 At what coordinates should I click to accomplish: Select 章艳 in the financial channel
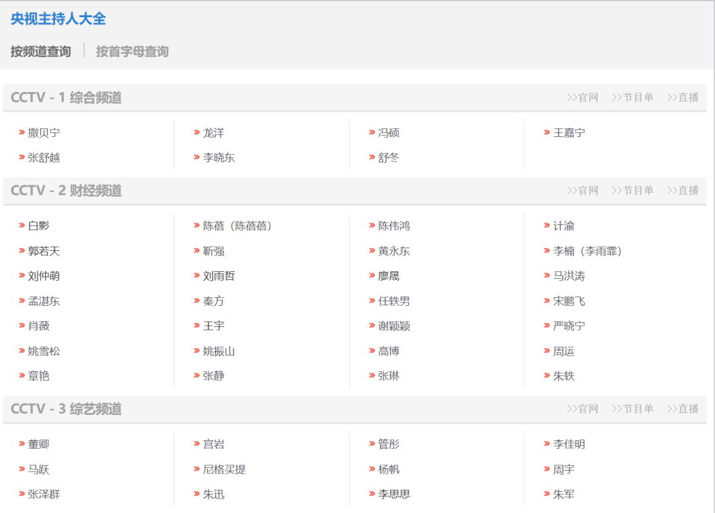[x=38, y=376]
